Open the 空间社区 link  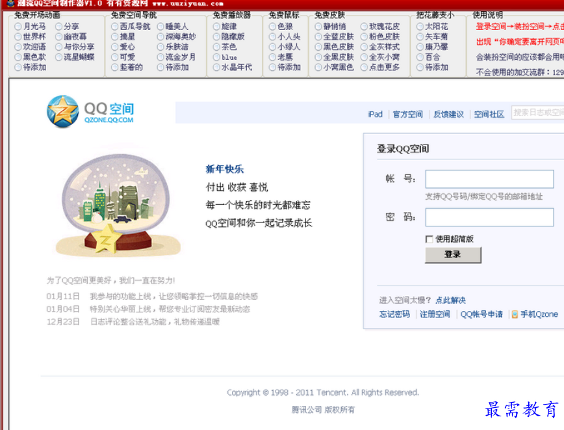pos(489,114)
